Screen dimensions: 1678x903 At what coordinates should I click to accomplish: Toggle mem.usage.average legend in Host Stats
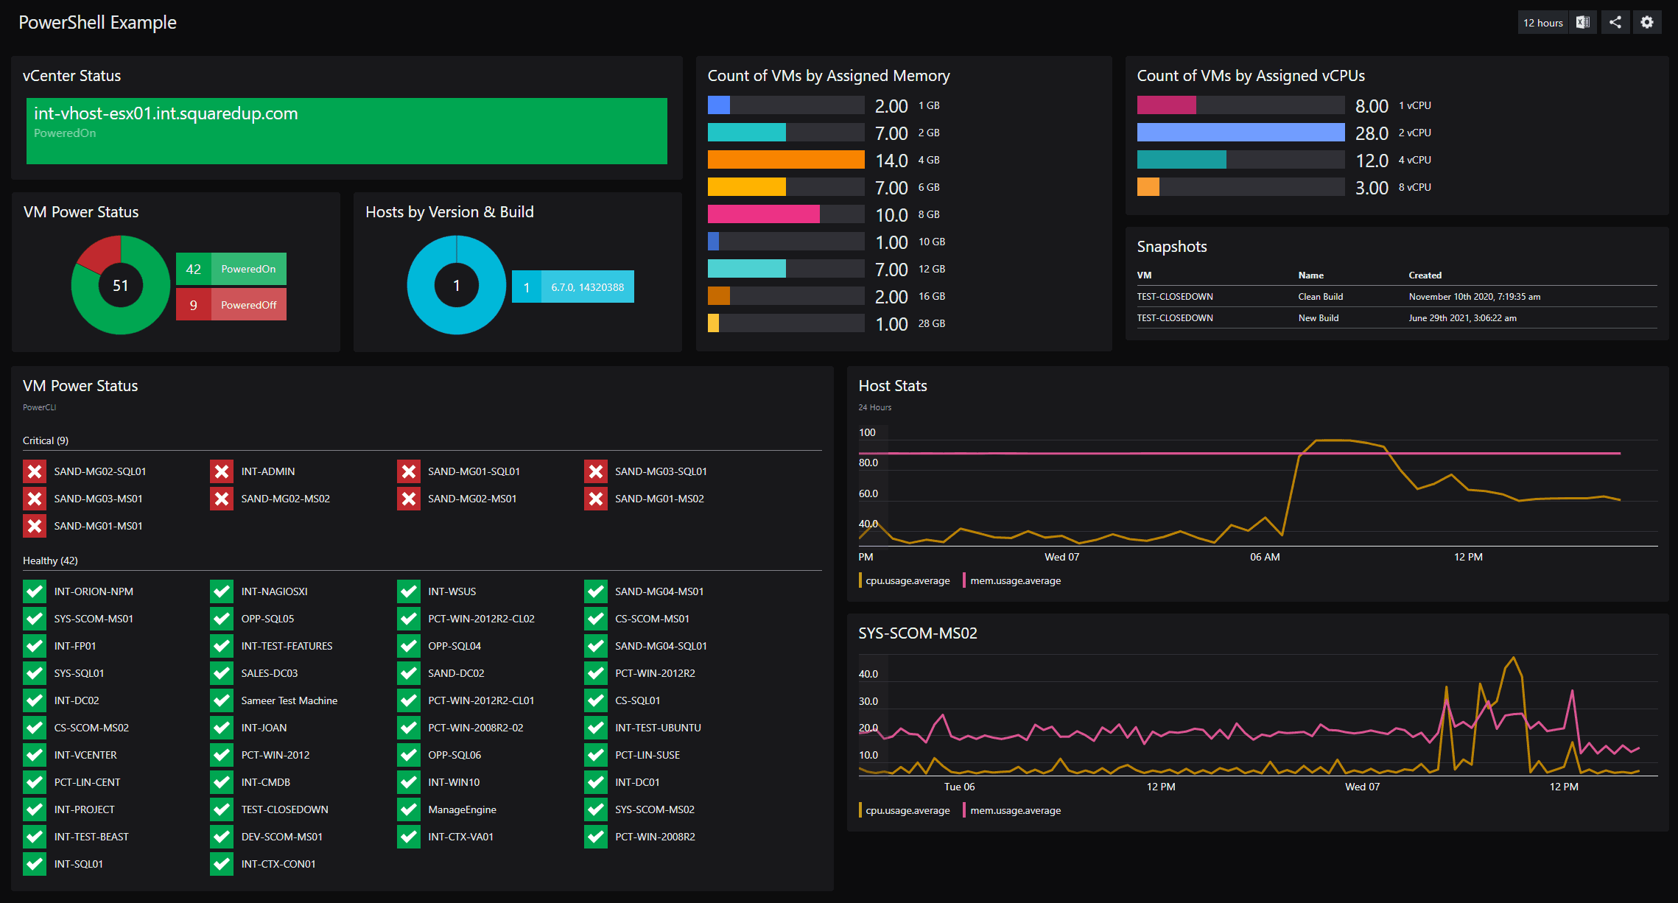(x=1012, y=580)
